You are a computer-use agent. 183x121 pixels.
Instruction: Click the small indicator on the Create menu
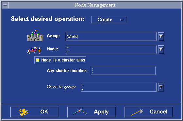122,20
